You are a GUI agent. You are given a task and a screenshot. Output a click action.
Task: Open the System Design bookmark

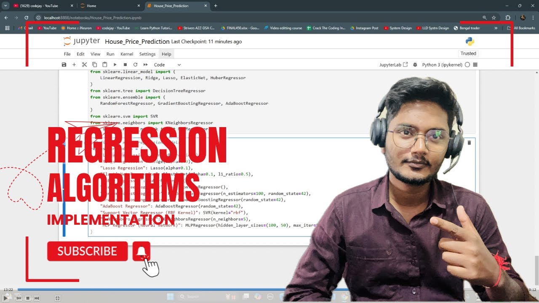tap(397, 28)
